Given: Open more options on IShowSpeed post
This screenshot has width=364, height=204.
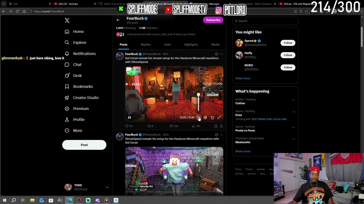Looking at the screenshot, I should click(x=222, y=135).
